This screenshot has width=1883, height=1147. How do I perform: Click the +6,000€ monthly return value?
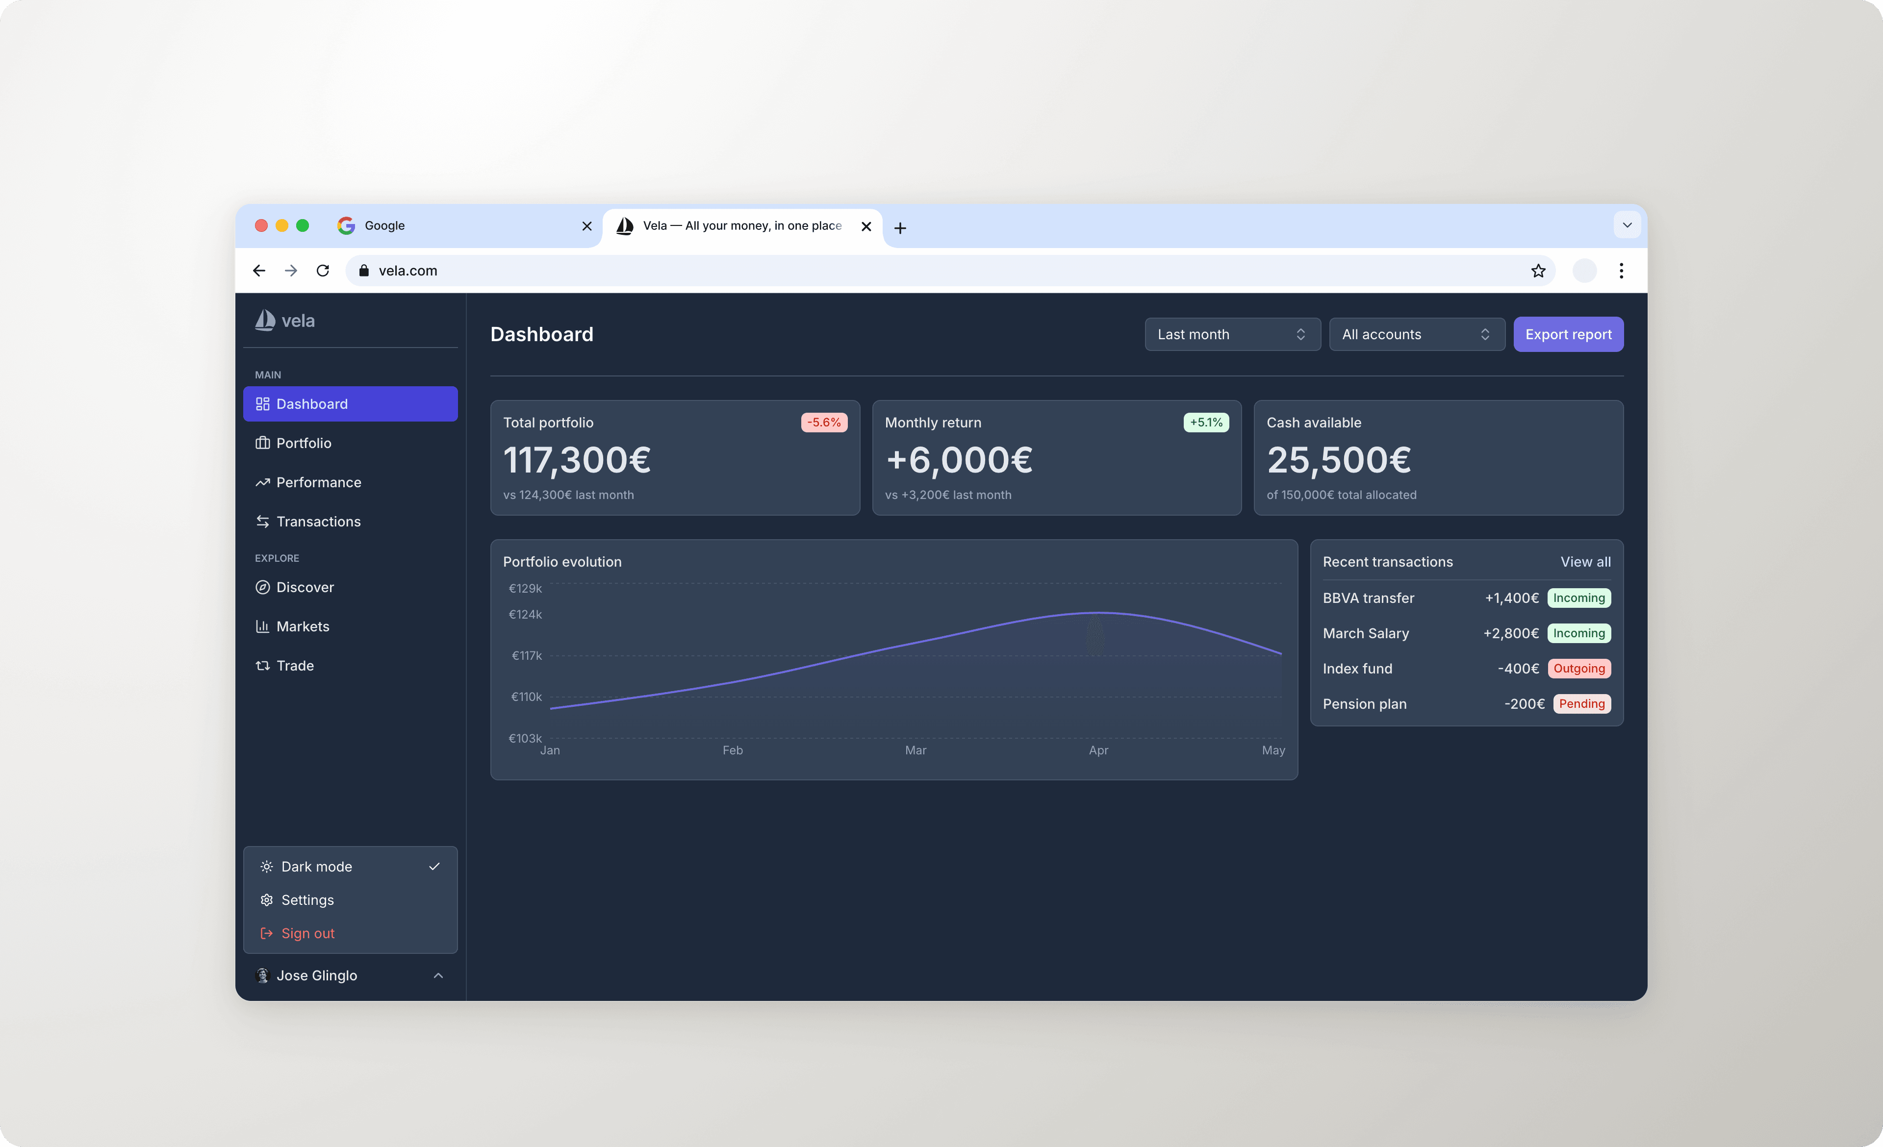click(x=959, y=460)
